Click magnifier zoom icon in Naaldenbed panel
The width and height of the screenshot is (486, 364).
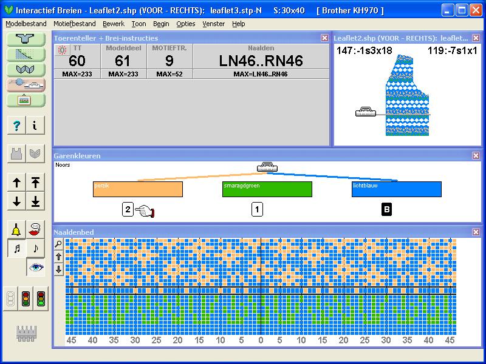(x=58, y=244)
